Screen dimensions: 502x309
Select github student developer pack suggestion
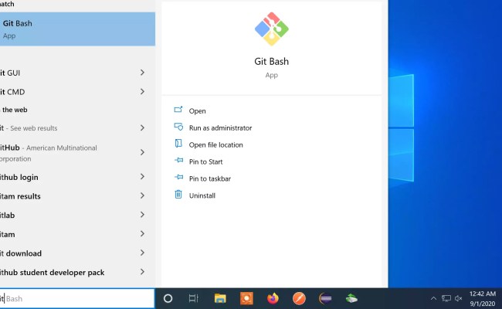tap(77, 272)
